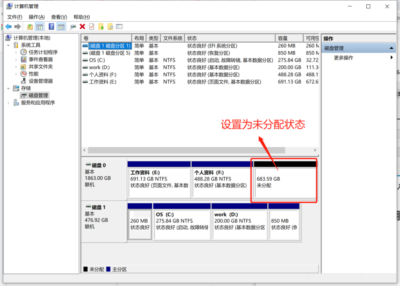The width and height of the screenshot is (400, 286).
Task: Select the work (D:) volume row in list
Action: 200,67
